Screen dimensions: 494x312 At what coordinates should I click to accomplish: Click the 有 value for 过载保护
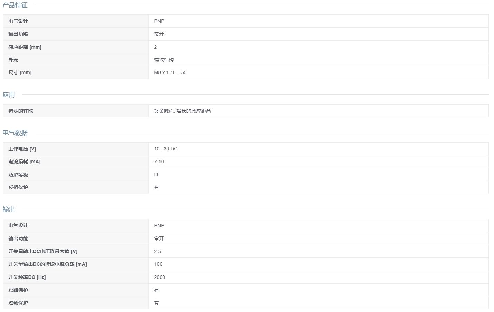point(156,303)
